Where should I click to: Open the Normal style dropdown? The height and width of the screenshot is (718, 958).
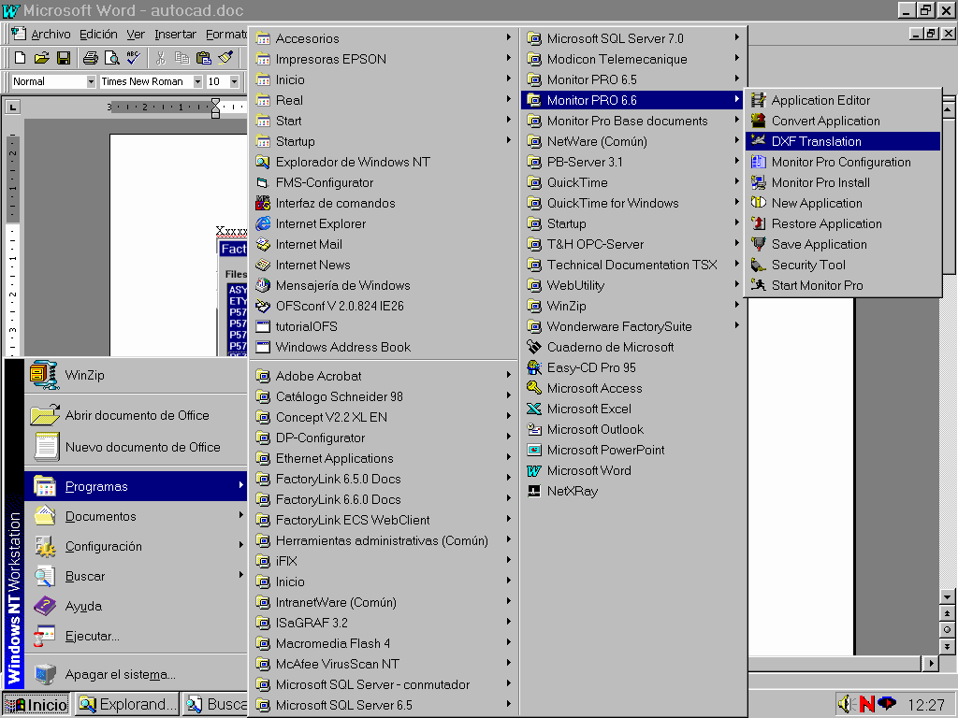click(91, 81)
